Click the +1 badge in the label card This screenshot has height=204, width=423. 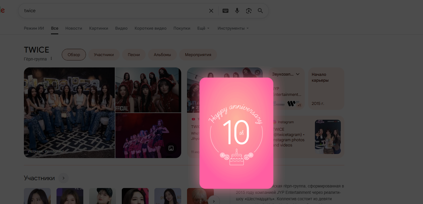pos(299,105)
